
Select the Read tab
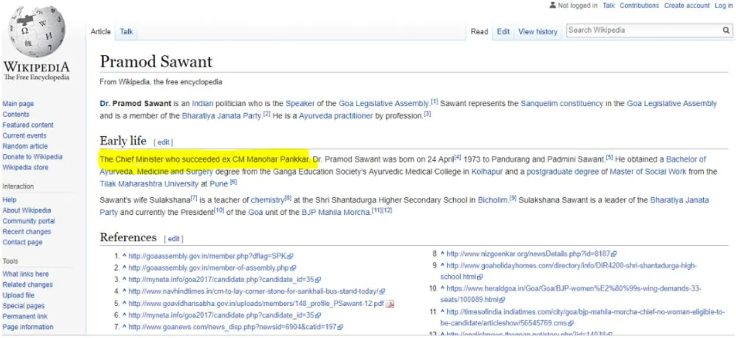479,32
